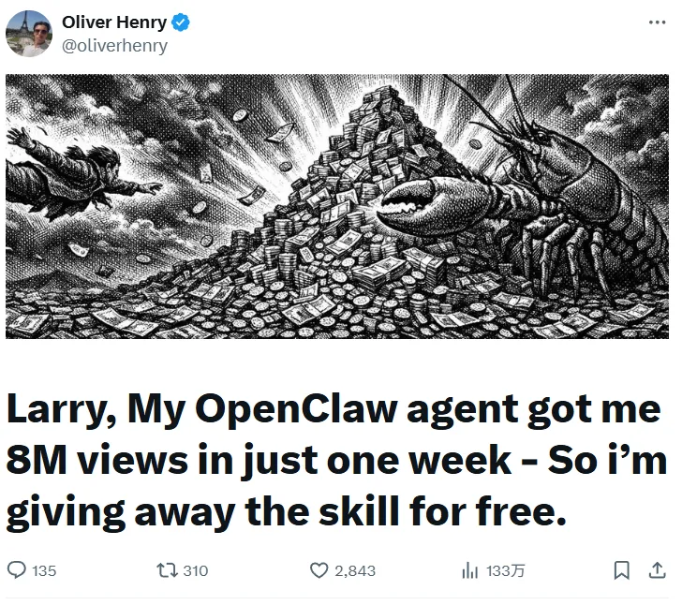
Task: Like the post with the heart icon
Action: tap(319, 570)
